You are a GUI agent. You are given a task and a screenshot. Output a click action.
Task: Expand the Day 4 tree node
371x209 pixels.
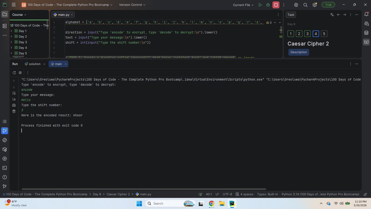11,48
